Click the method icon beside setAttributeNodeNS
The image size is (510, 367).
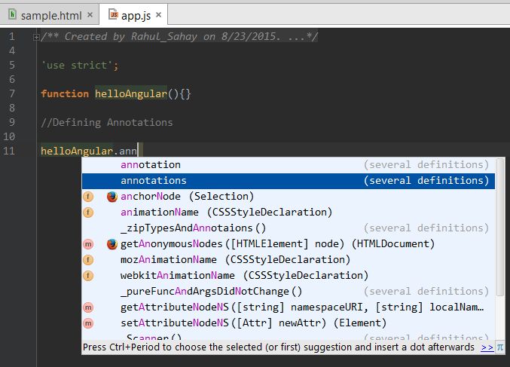tap(88, 323)
